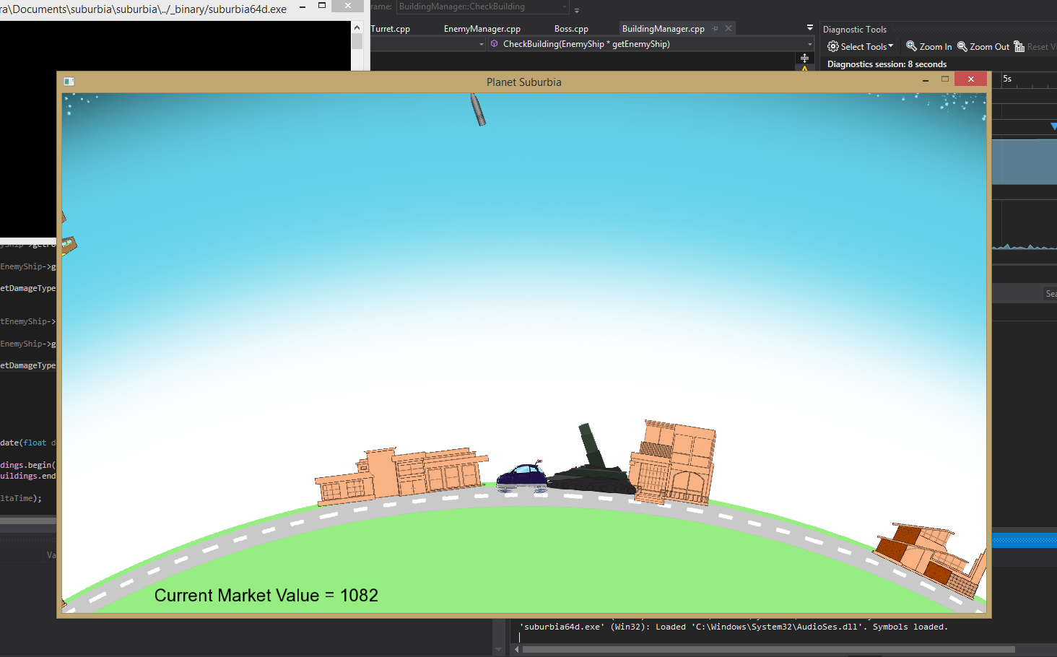Click the Planet Suburbia window system icon

(69, 82)
